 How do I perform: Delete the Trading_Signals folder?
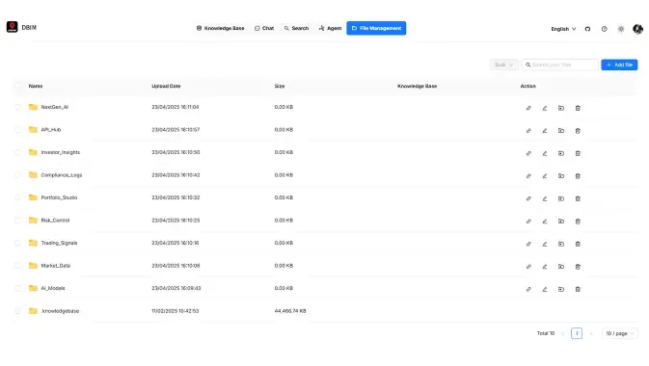[578, 244]
